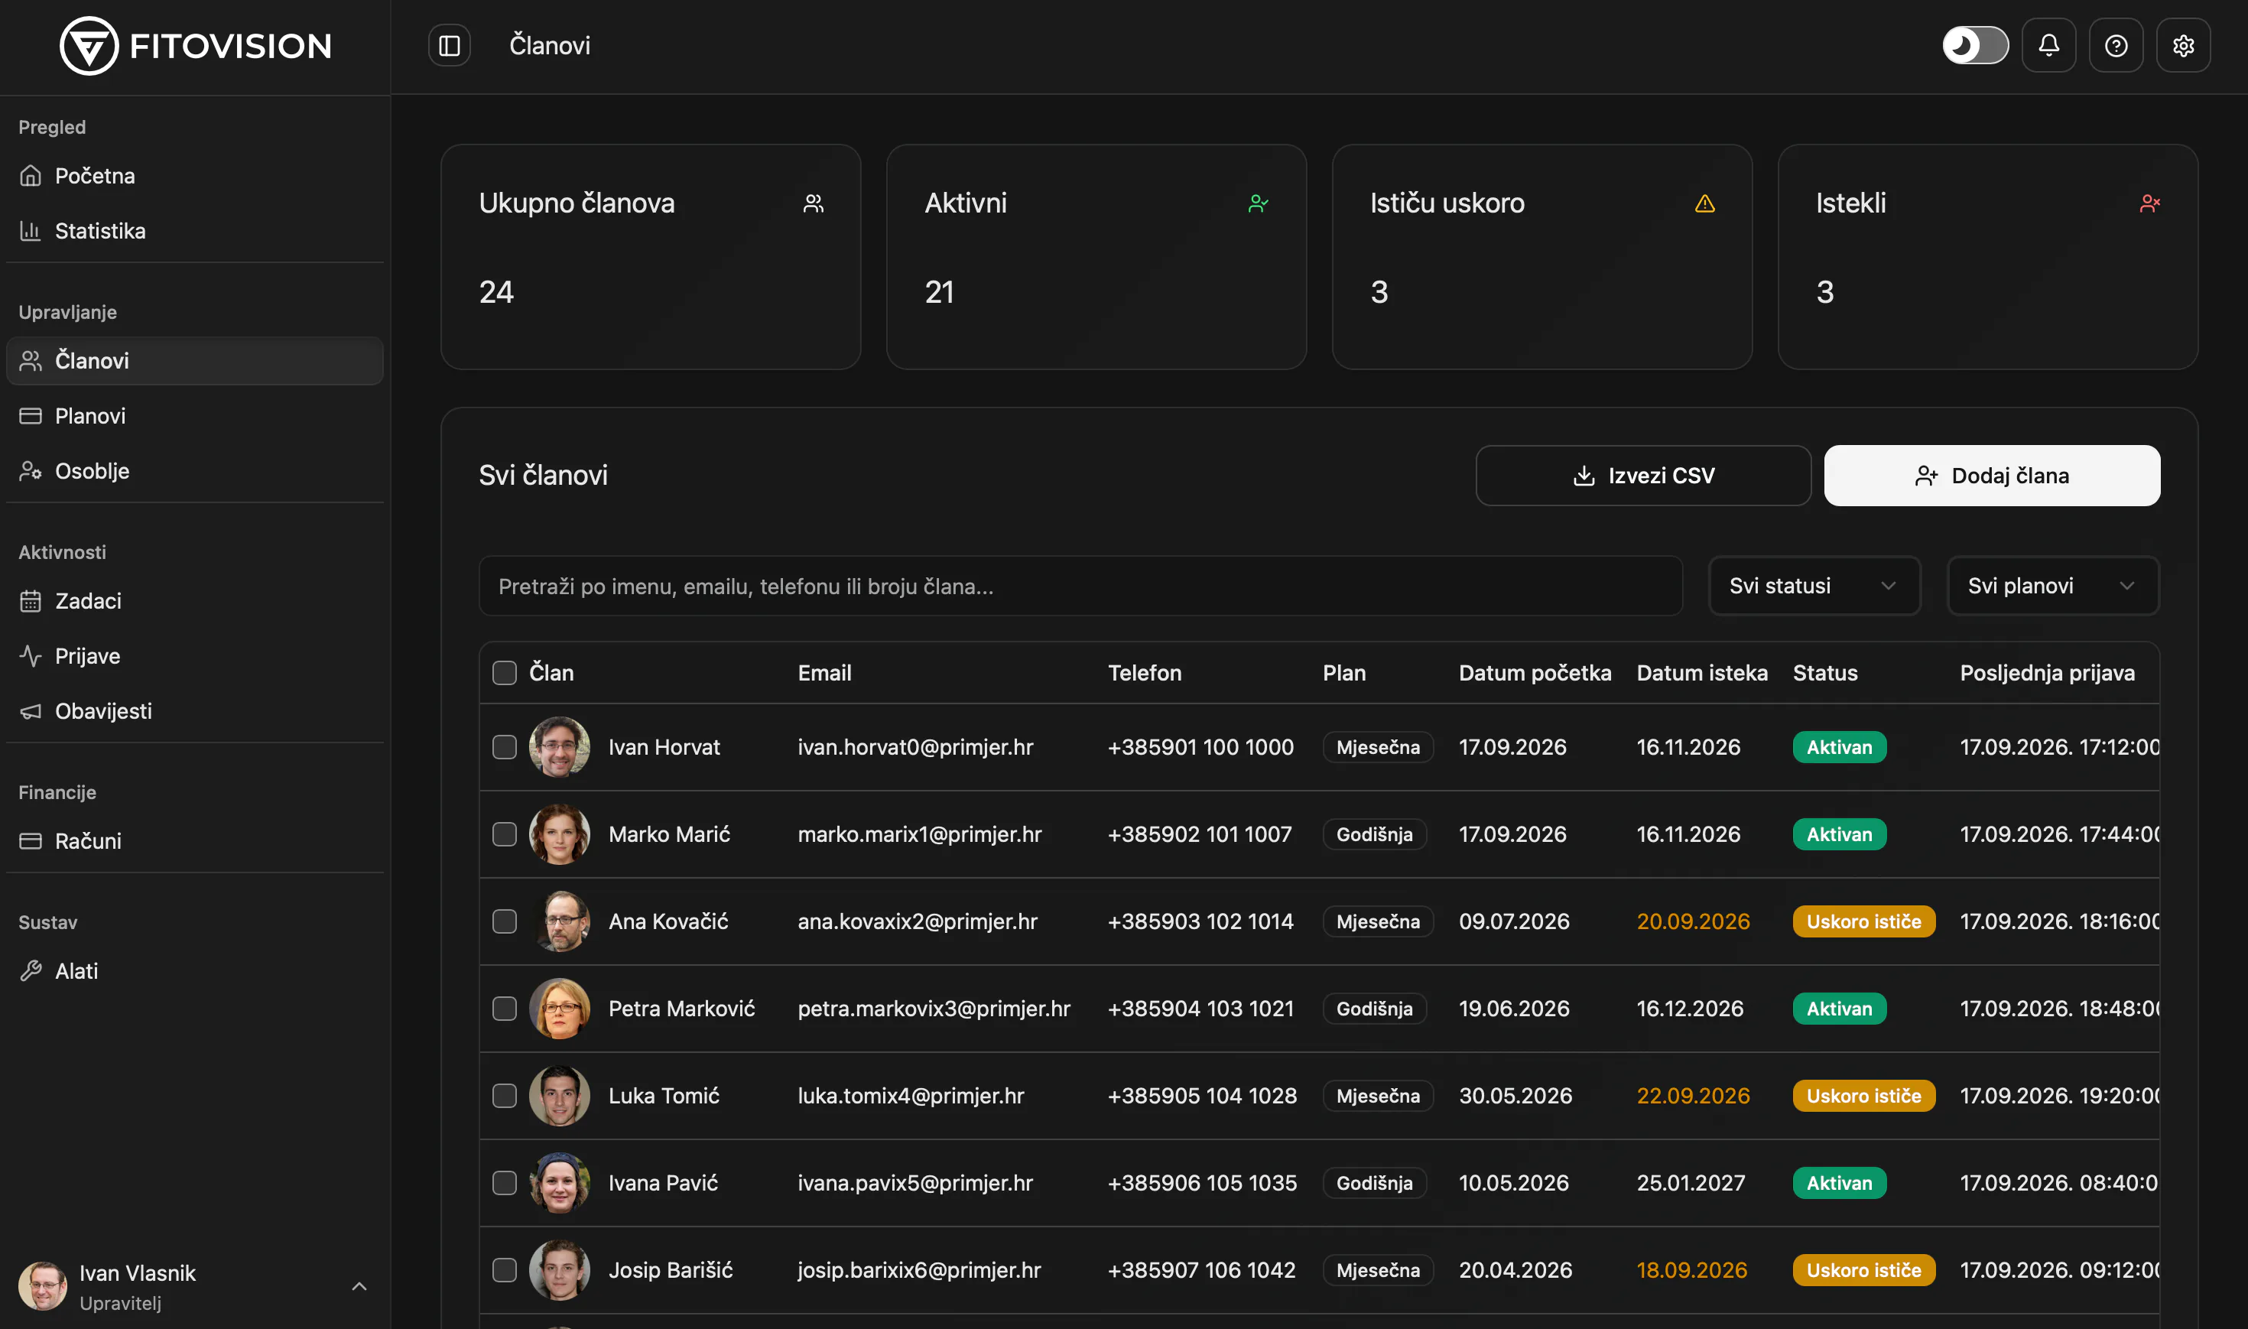This screenshot has height=1329, width=2248.
Task: Focus the member search field
Action: [1080, 586]
